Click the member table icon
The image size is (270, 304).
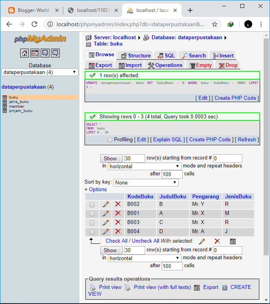click(5, 106)
